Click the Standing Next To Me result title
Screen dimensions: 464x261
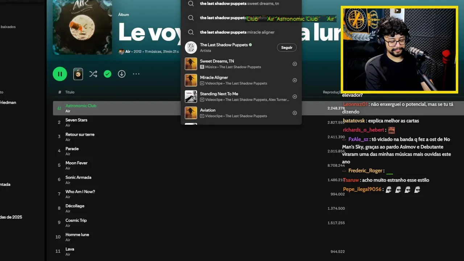(219, 94)
